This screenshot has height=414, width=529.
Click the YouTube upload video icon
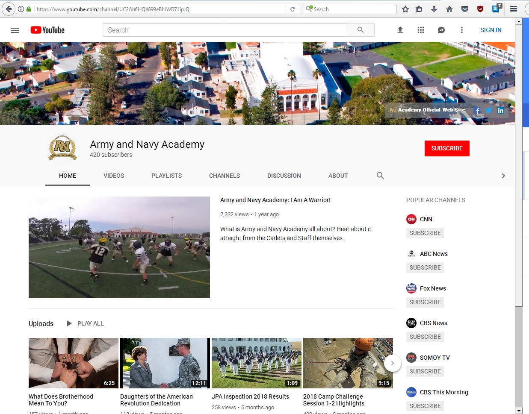click(400, 30)
